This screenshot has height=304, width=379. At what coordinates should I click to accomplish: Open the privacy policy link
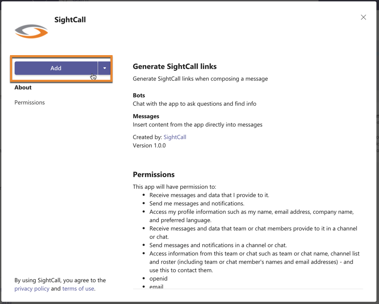(32, 289)
